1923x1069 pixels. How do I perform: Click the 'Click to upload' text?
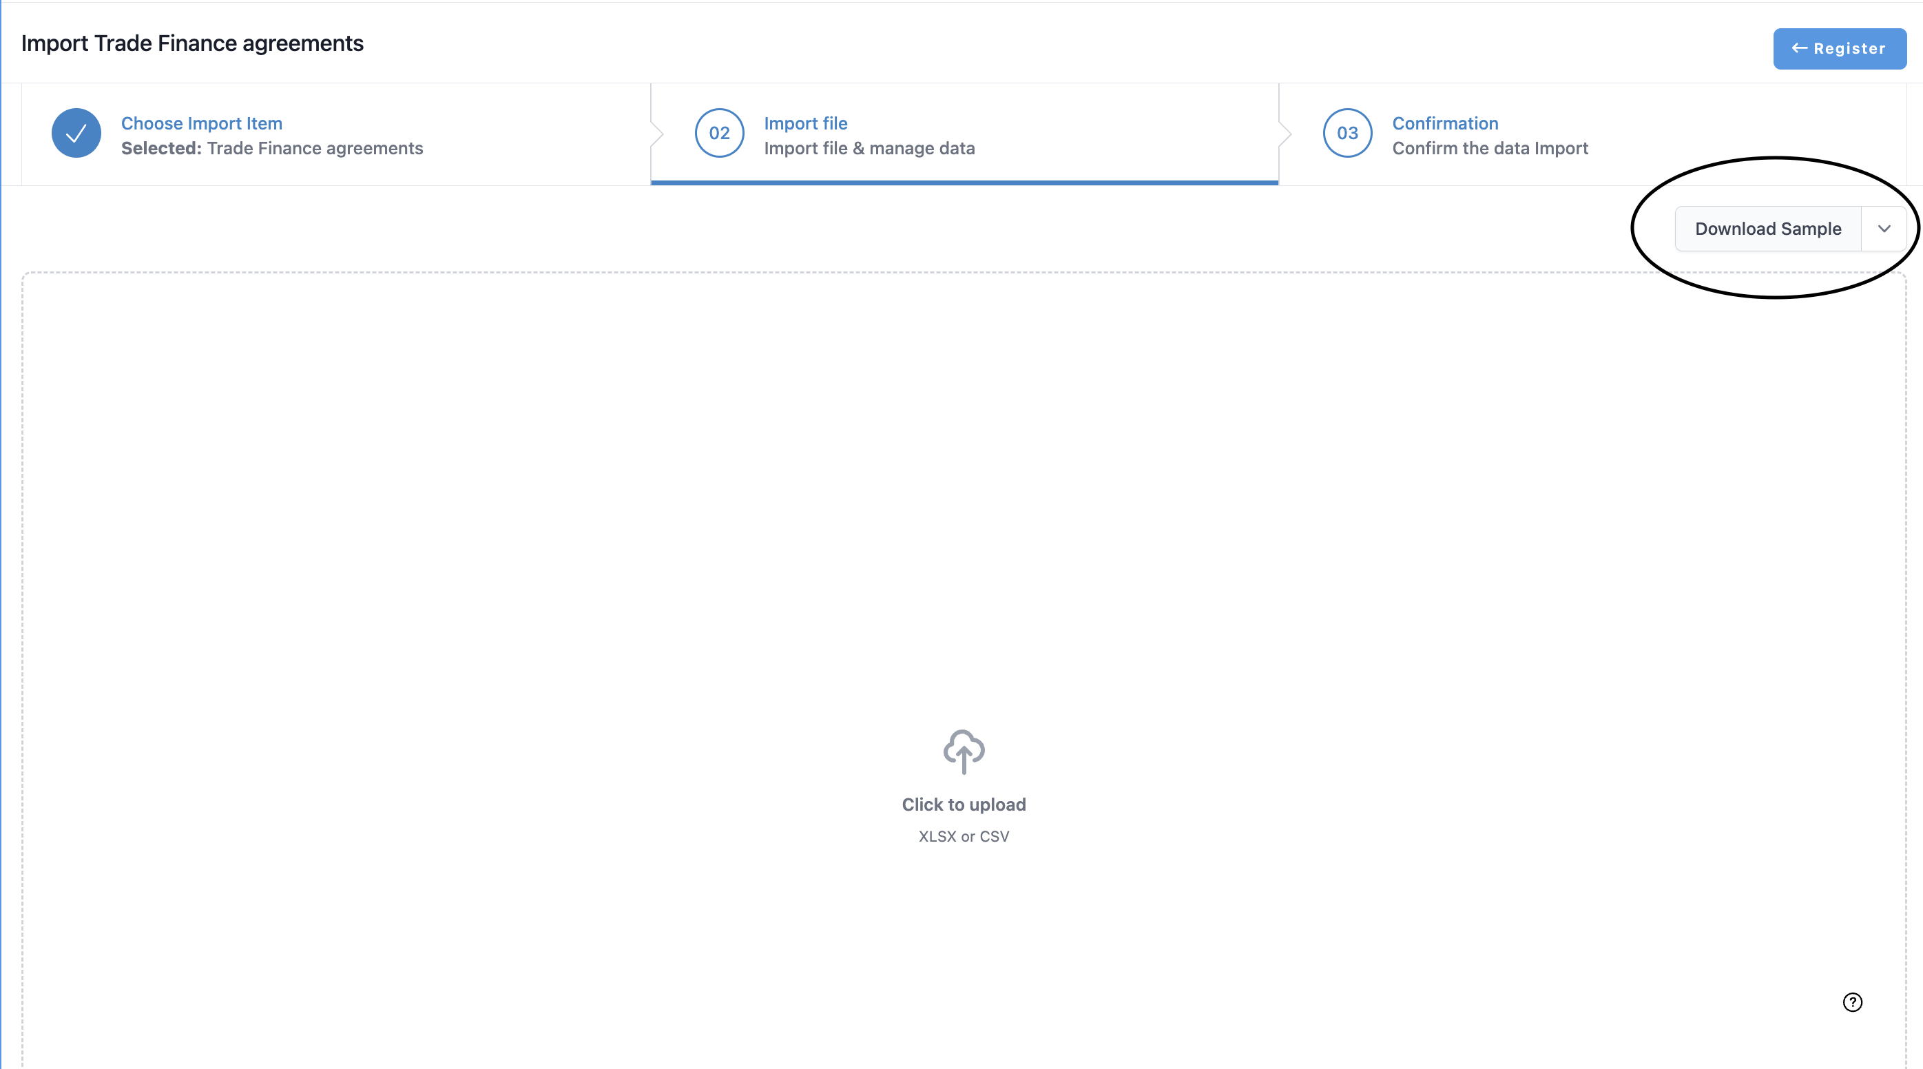pos(964,804)
